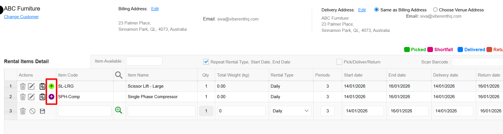The height and width of the screenshot is (134, 503).
Task: Uncheck Repeat Rental Type, Start Date, End Date
Action: coord(206,62)
